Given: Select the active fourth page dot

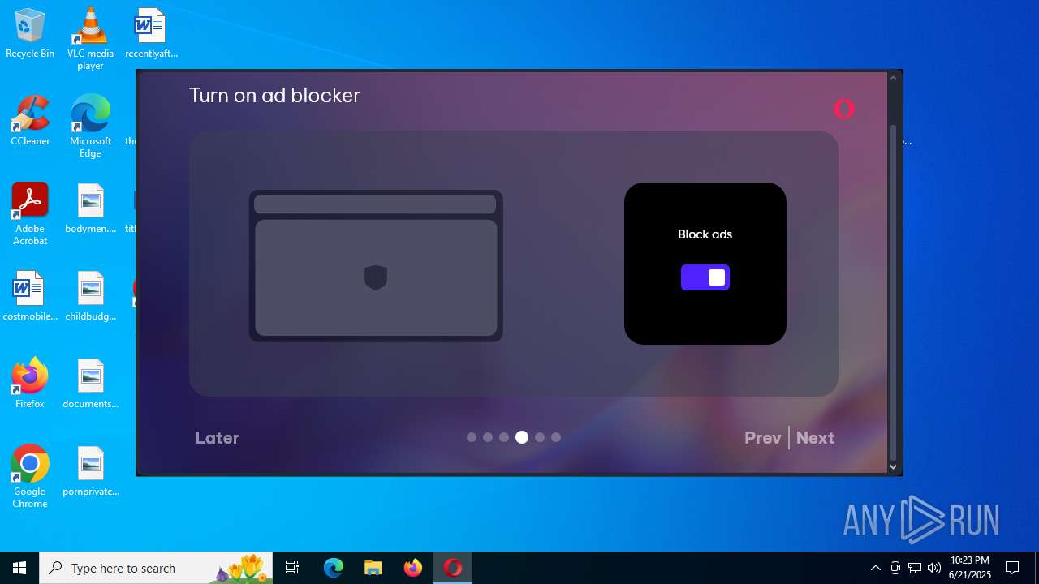Looking at the screenshot, I should 522,437.
